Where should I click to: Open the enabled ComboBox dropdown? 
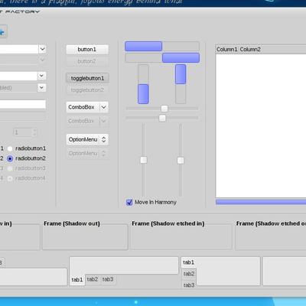87,107
